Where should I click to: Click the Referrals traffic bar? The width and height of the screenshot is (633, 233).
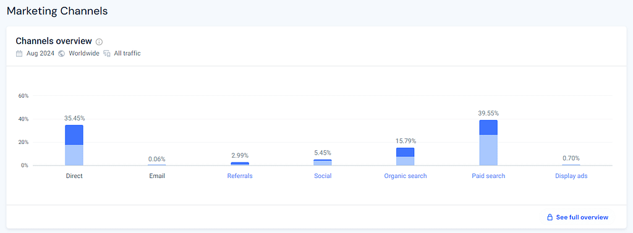click(x=240, y=164)
